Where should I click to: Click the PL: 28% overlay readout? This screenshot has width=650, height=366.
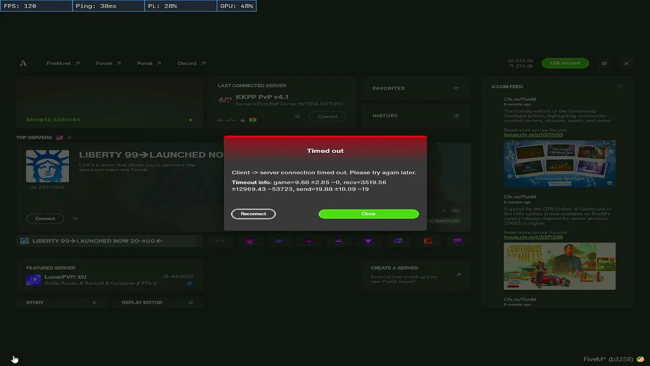(181, 6)
